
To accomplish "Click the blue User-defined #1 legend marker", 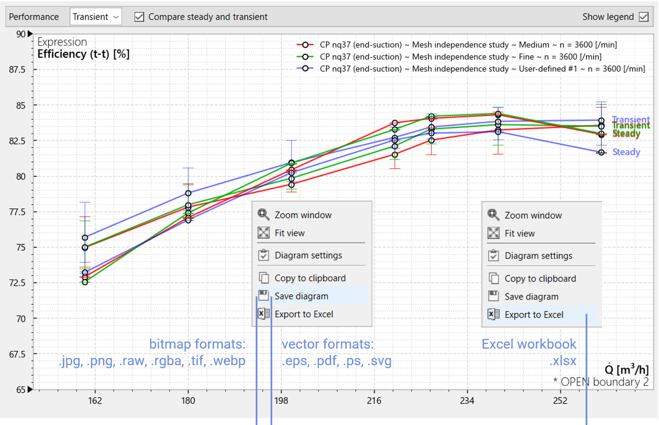I will pos(305,68).
